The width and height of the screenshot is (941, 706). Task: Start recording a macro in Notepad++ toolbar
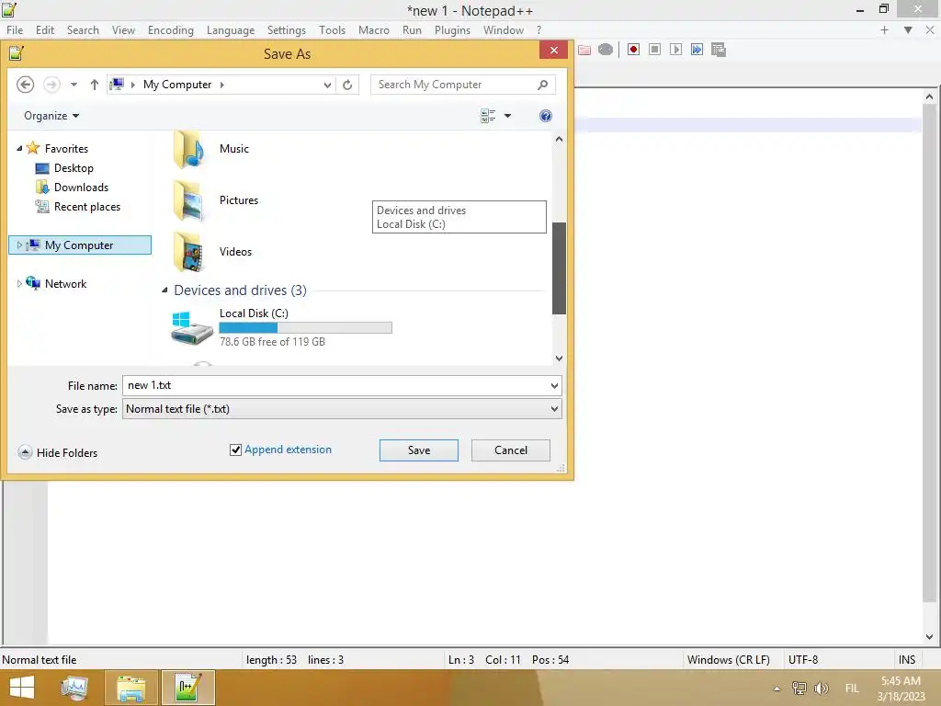click(x=633, y=50)
